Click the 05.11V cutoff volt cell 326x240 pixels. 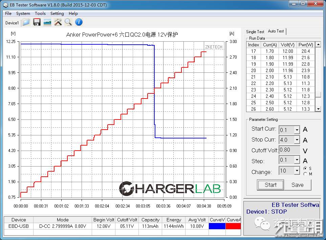127,226
